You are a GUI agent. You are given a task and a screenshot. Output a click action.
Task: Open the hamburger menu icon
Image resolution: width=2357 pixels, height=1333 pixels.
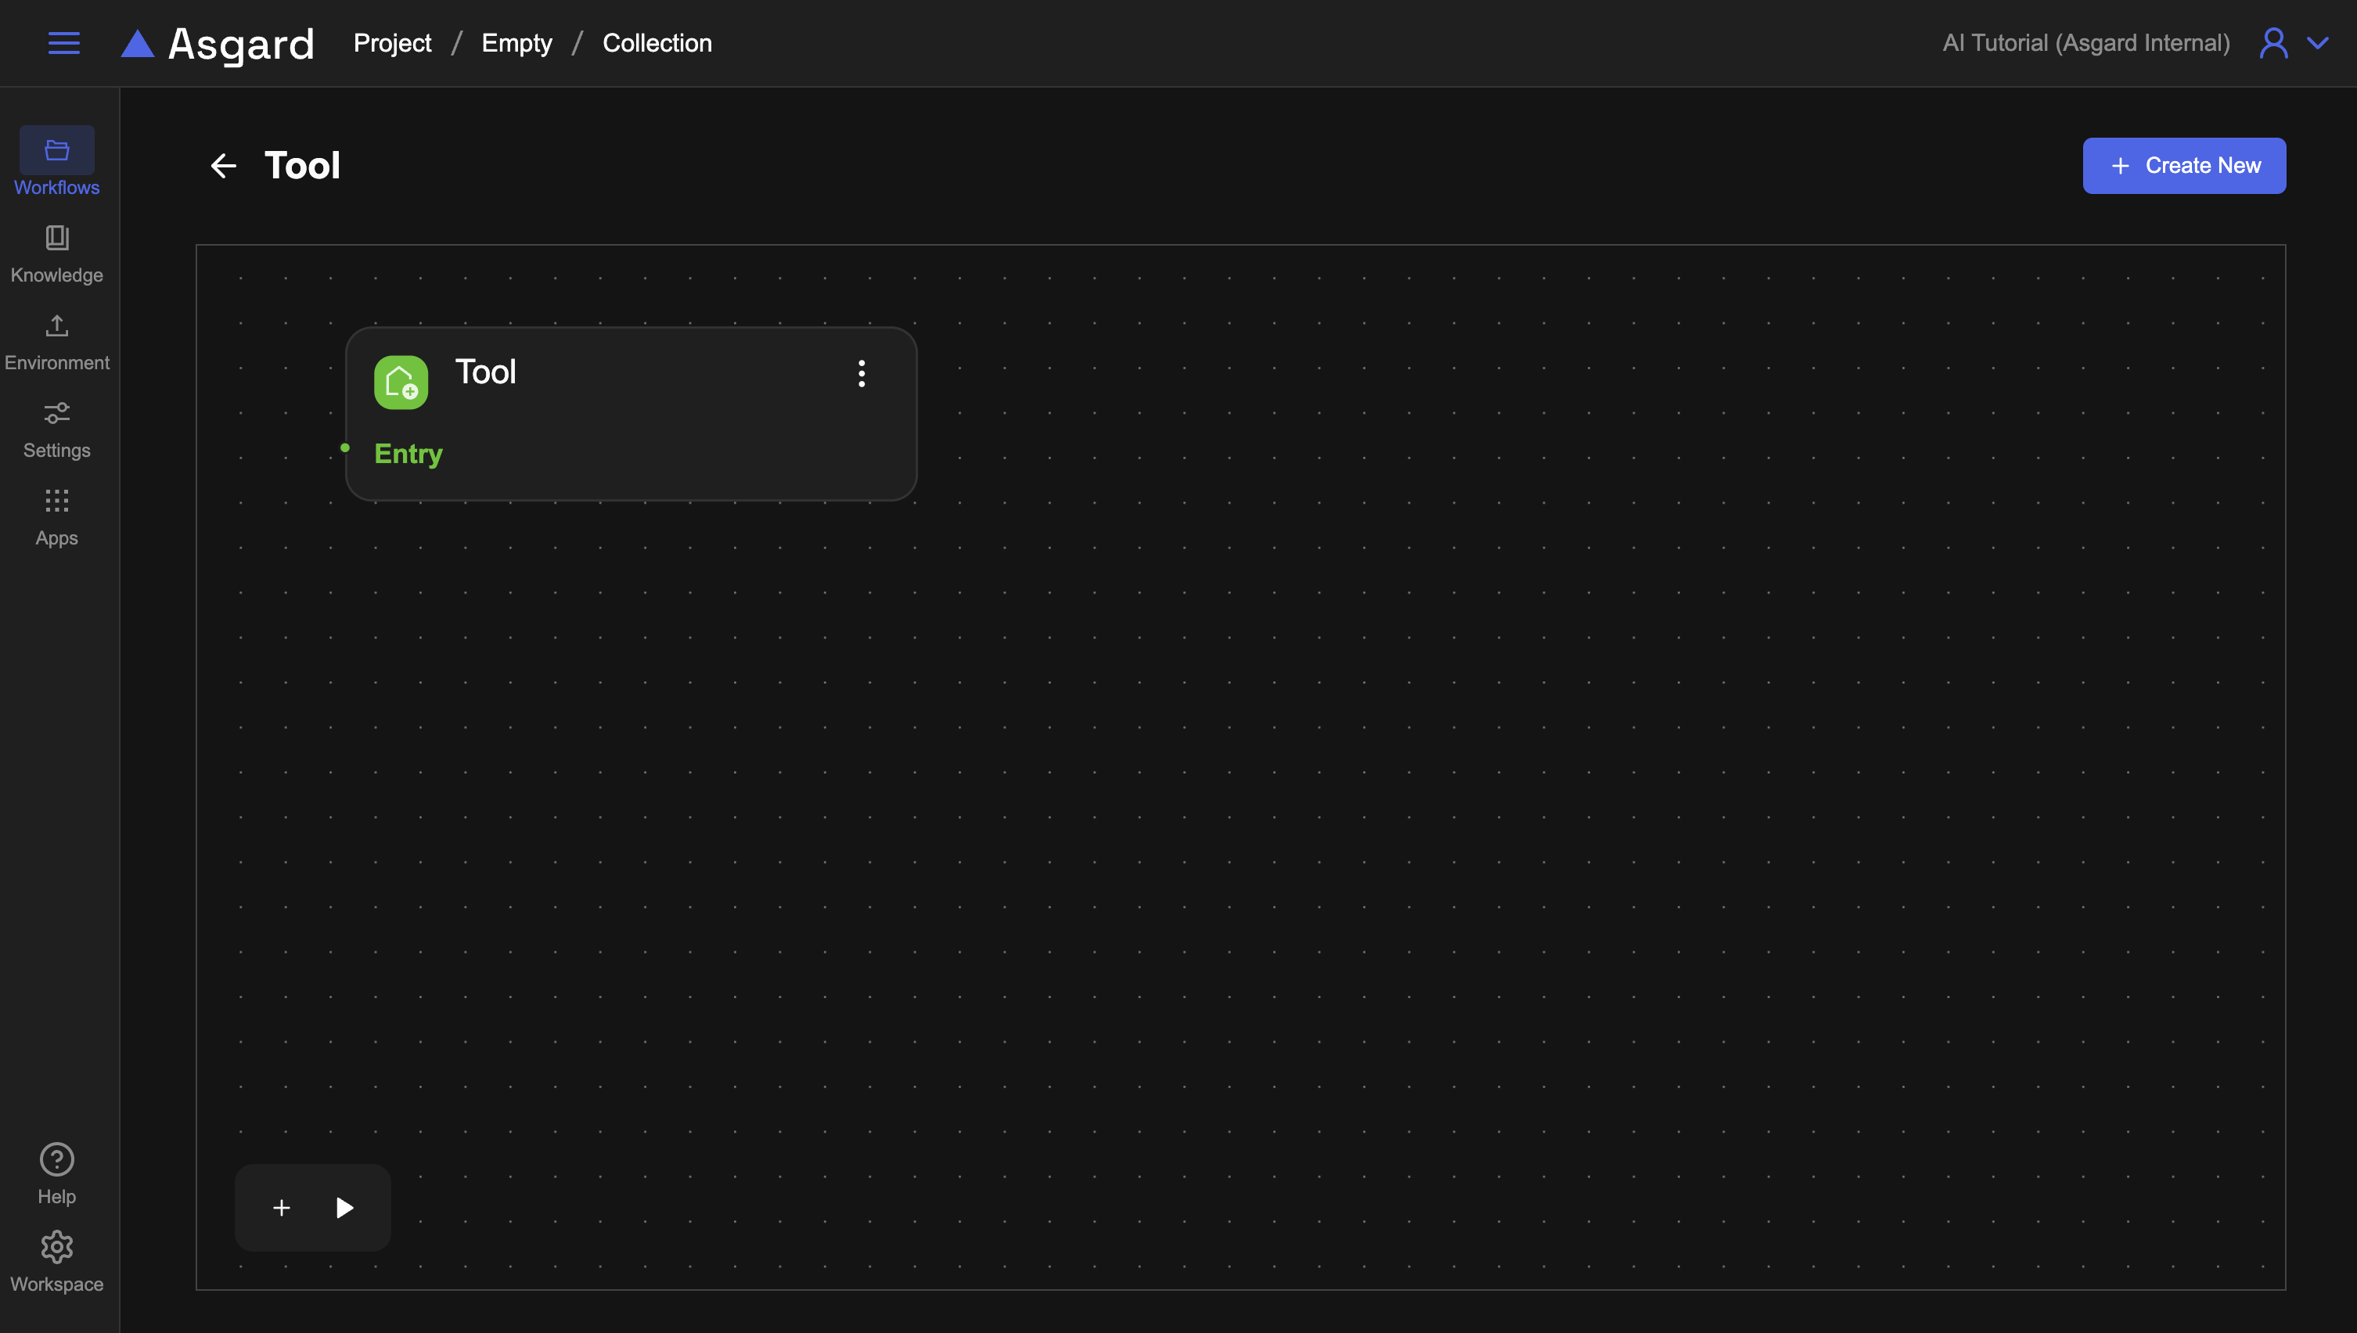(x=63, y=43)
